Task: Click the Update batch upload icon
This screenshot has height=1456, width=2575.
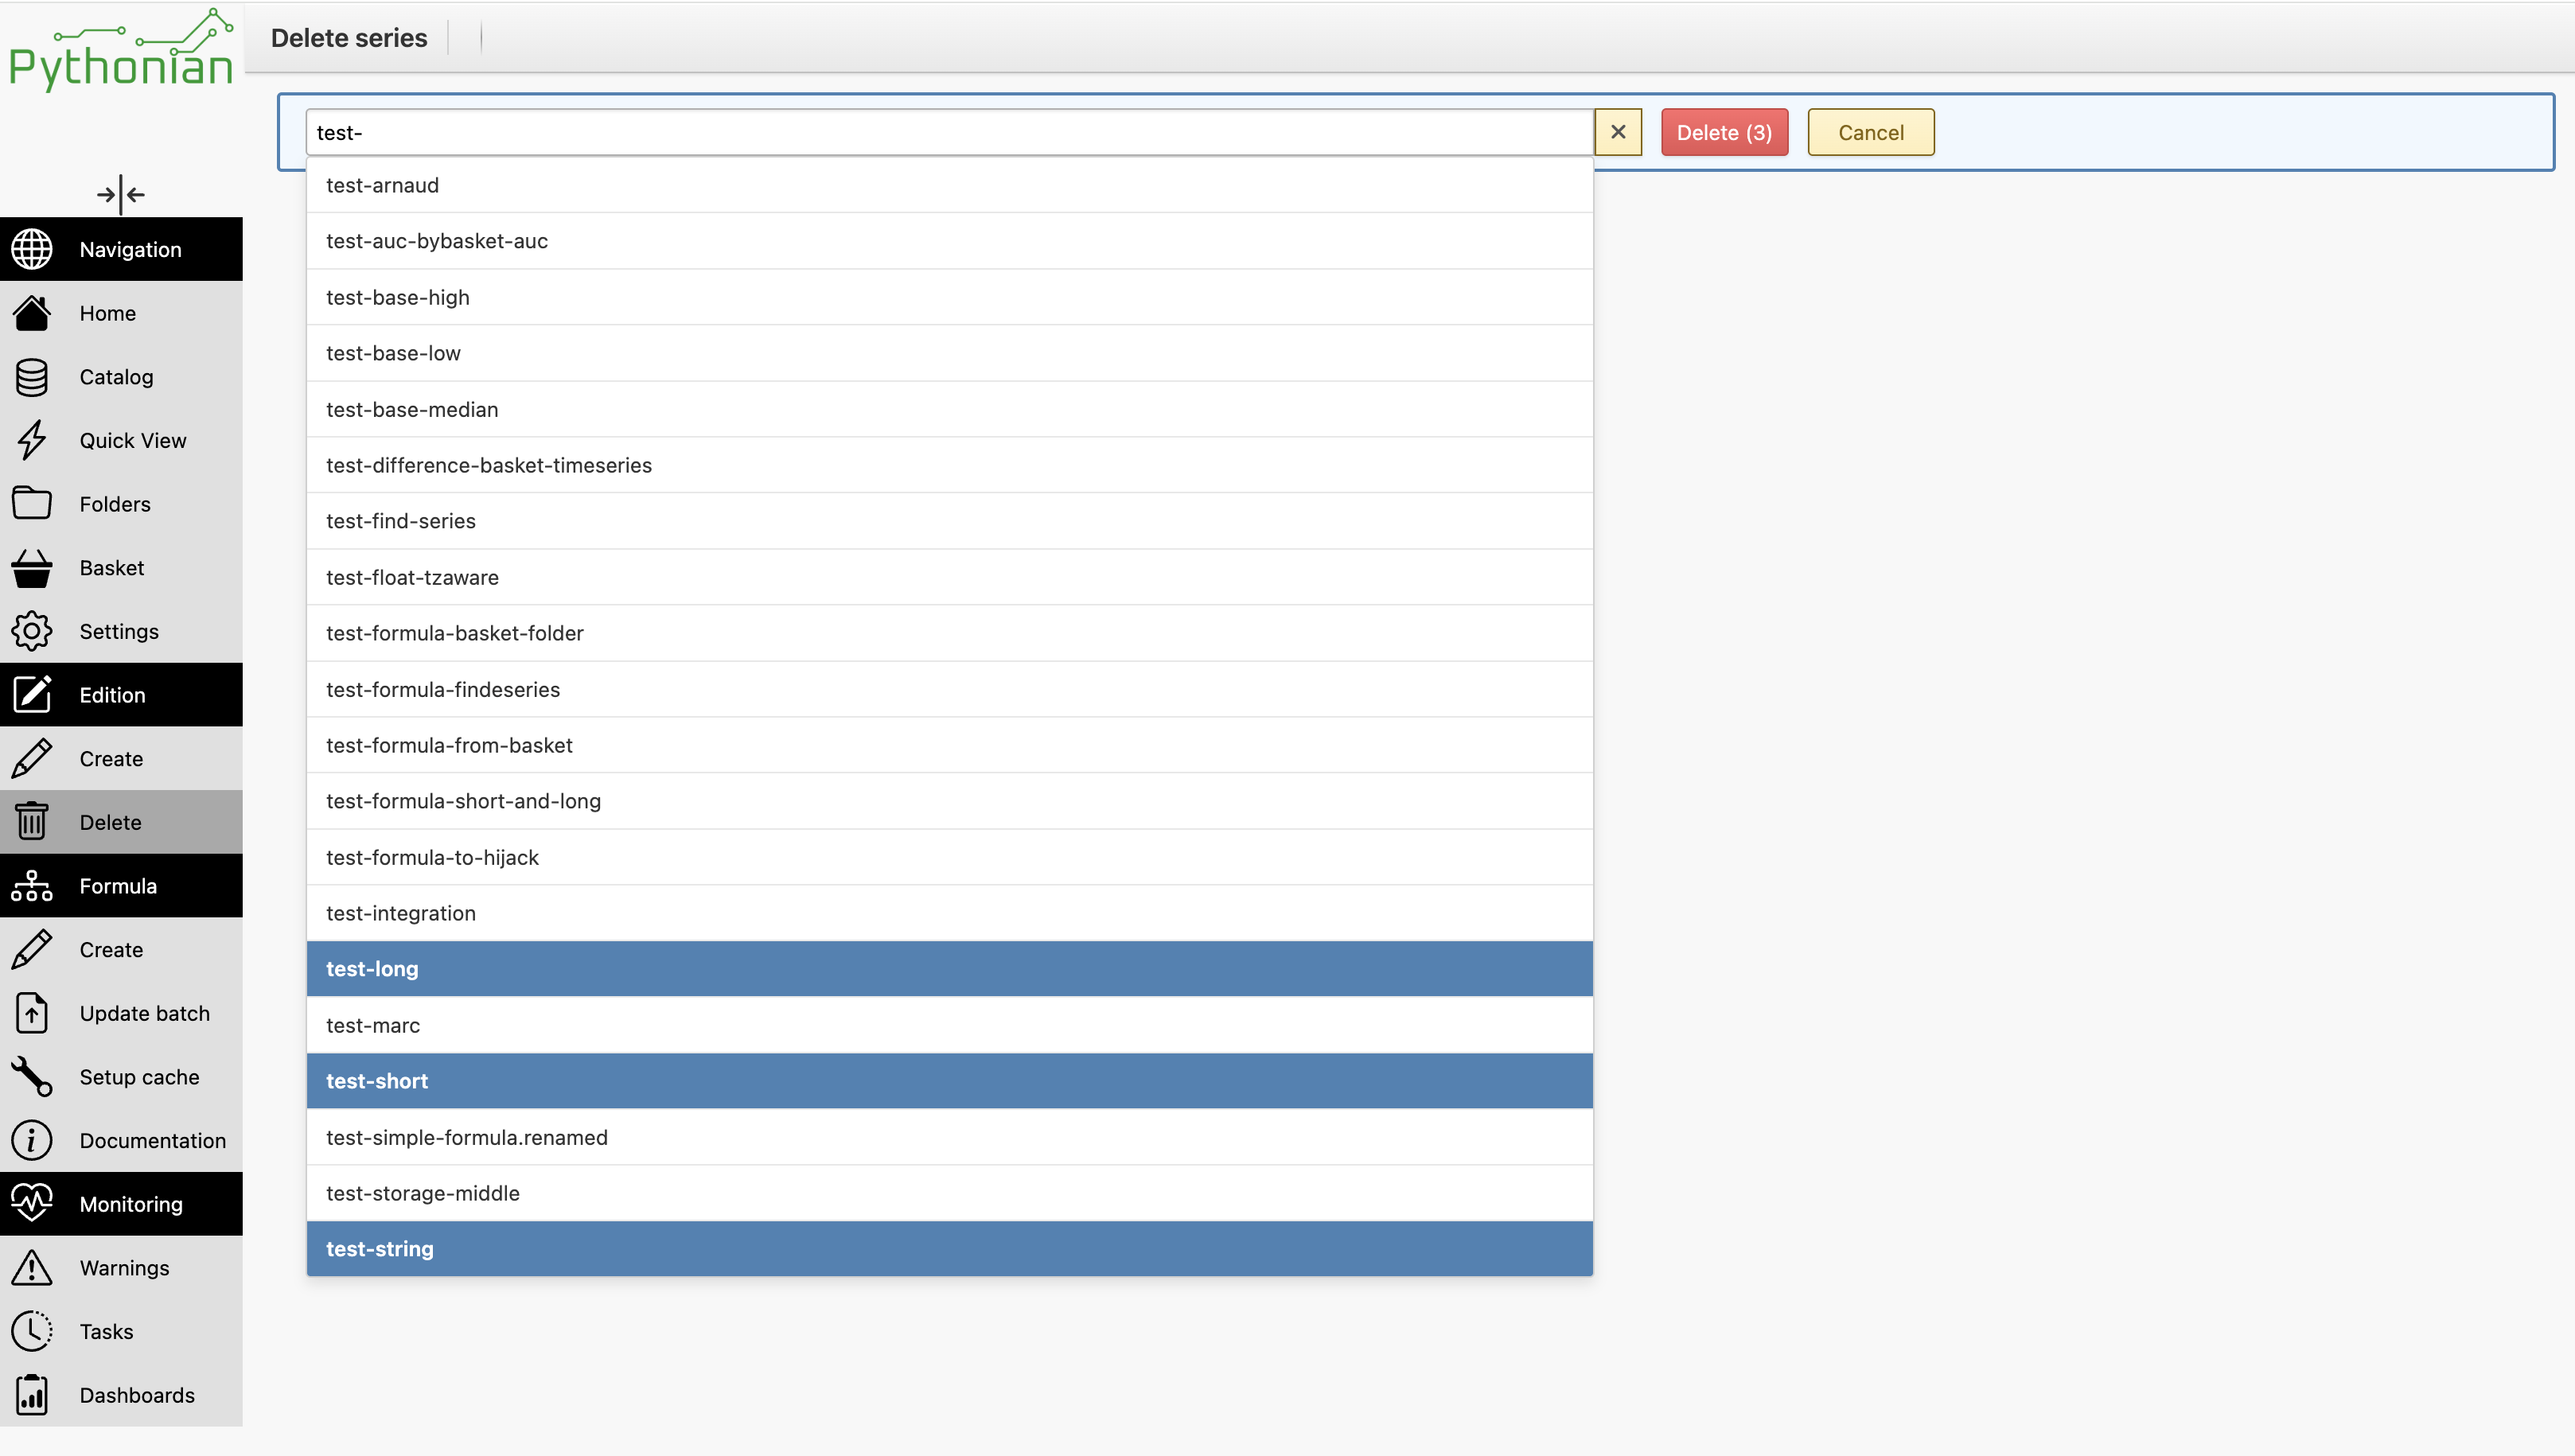Action: point(32,1013)
